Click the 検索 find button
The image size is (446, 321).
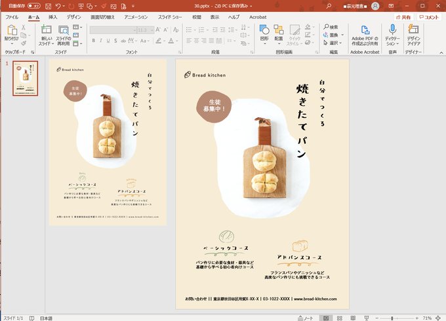tap(331, 27)
